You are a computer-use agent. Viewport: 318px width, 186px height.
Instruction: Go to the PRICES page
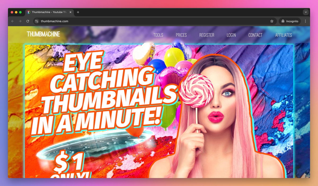point(181,35)
